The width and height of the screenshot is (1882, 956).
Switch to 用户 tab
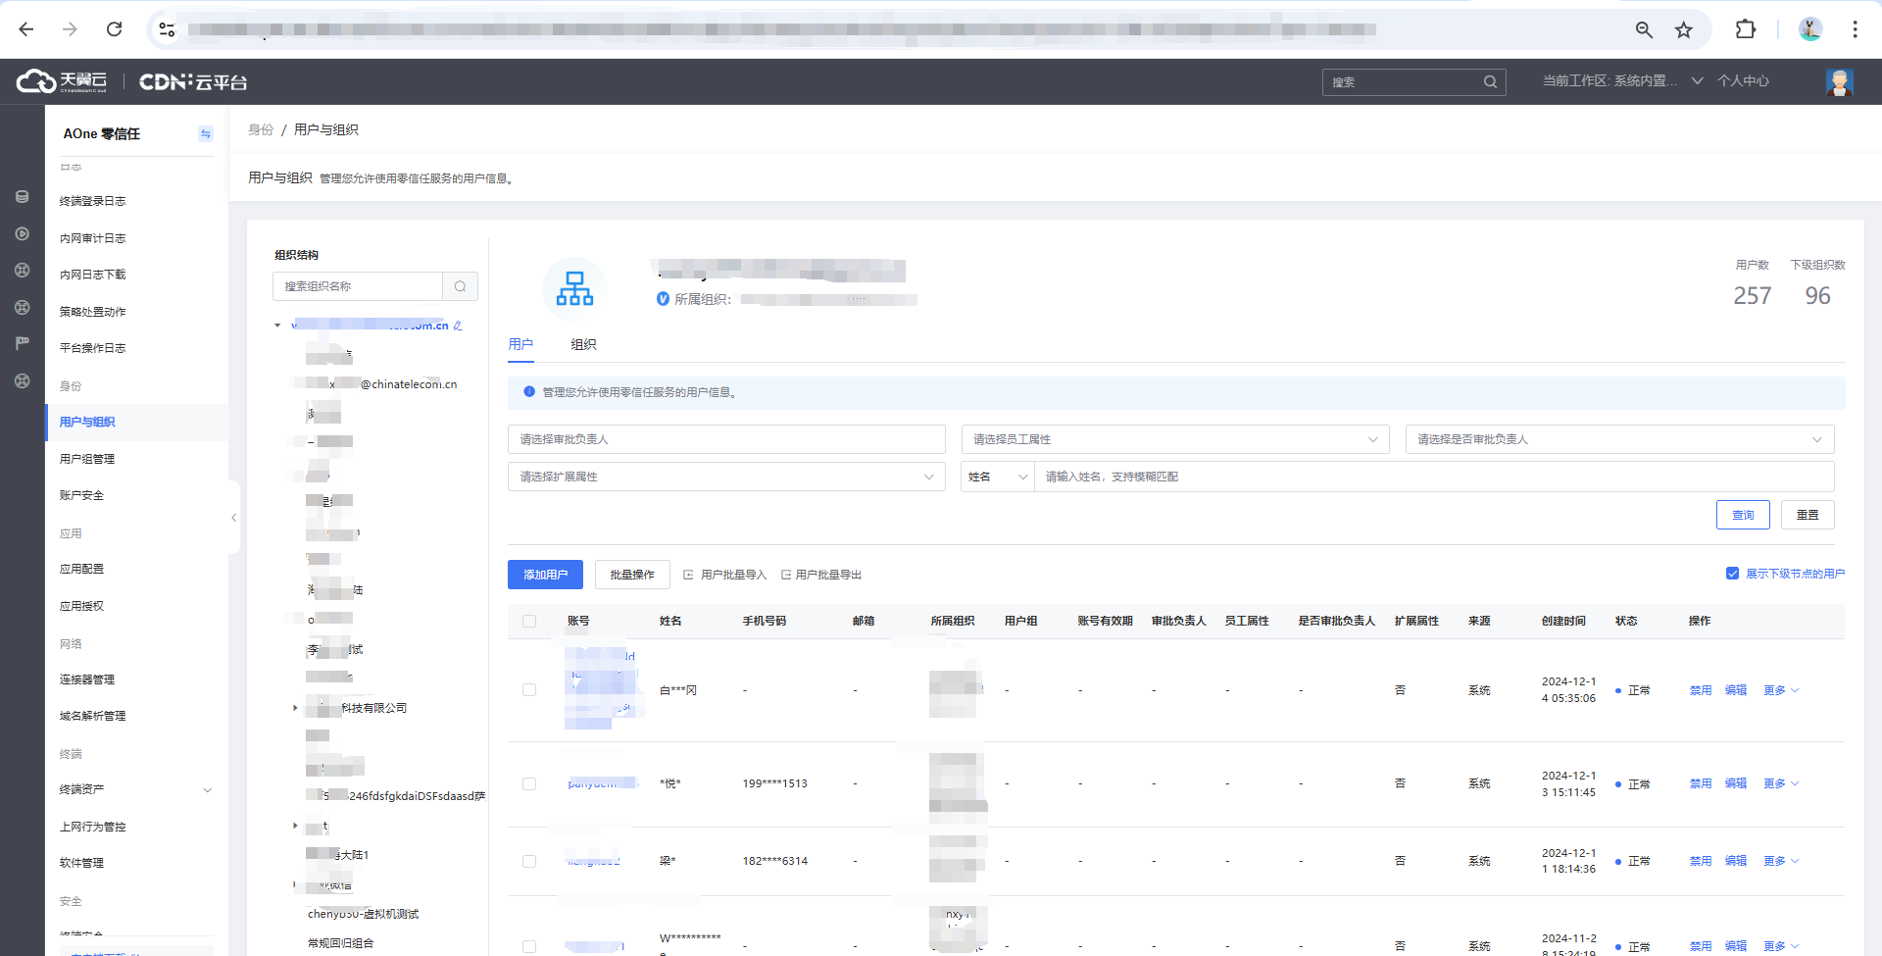pyautogui.click(x=520, y=344)
